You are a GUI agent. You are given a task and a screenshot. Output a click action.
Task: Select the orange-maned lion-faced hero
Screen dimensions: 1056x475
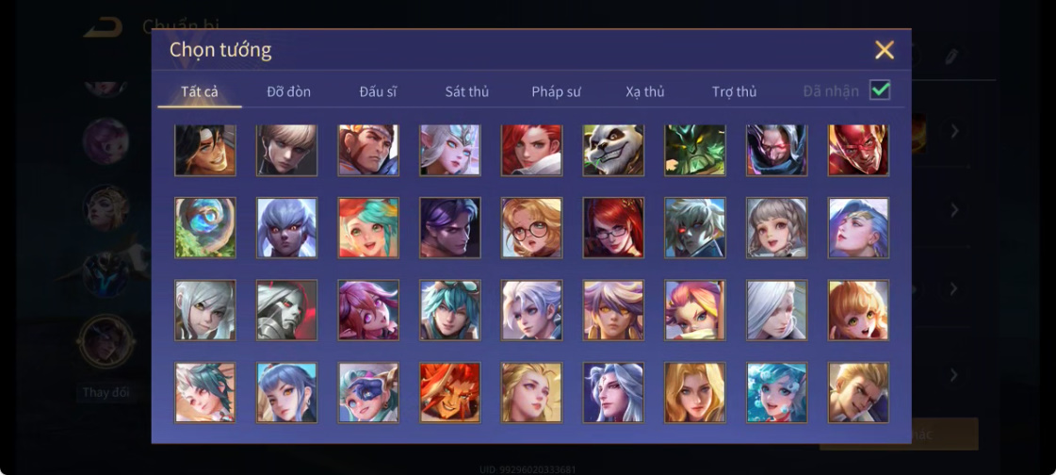450,393
